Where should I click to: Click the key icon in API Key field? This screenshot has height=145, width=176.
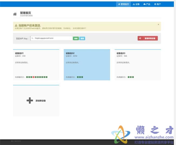tap(32, 38)
